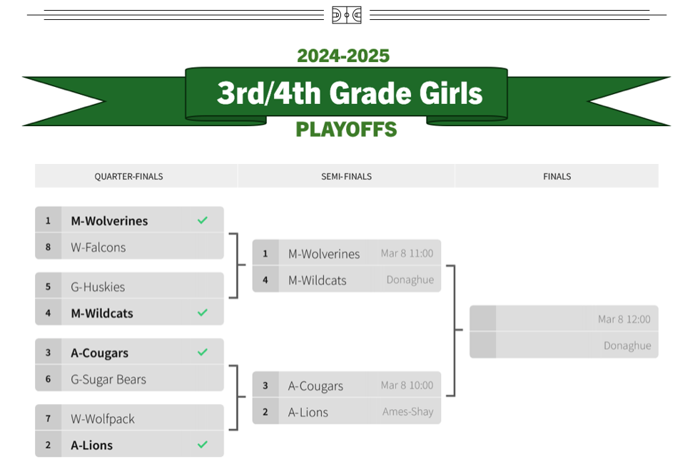Click the basketball court icon at top
695x474 pixels.
click(x=347, y=15)
